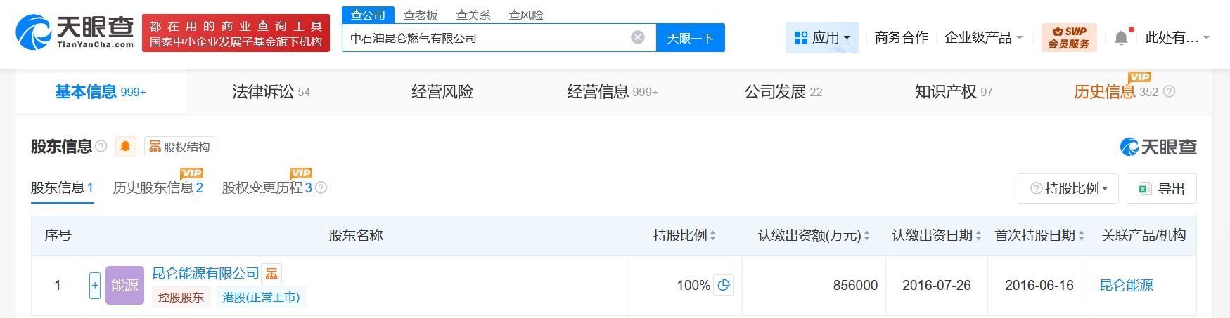
Task: Sort table by 首次持股日期
Action: coord(1081,236)
